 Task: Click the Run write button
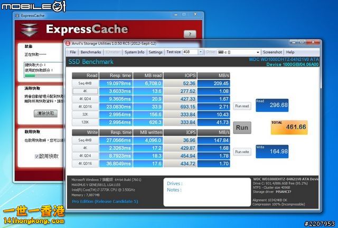coord(242,152)
